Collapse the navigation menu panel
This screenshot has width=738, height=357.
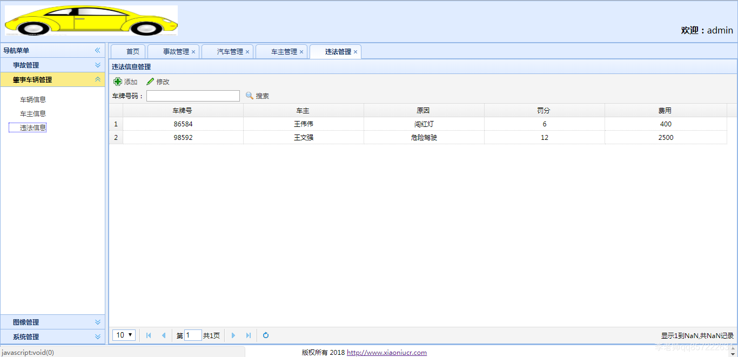pos(98,50)
